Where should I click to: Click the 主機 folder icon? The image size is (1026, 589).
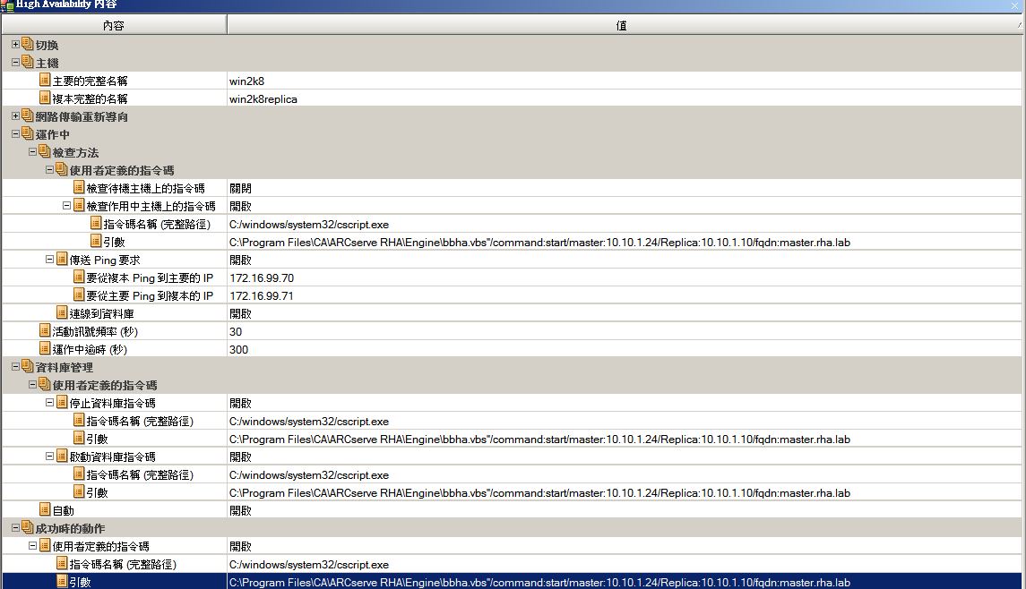28,62
